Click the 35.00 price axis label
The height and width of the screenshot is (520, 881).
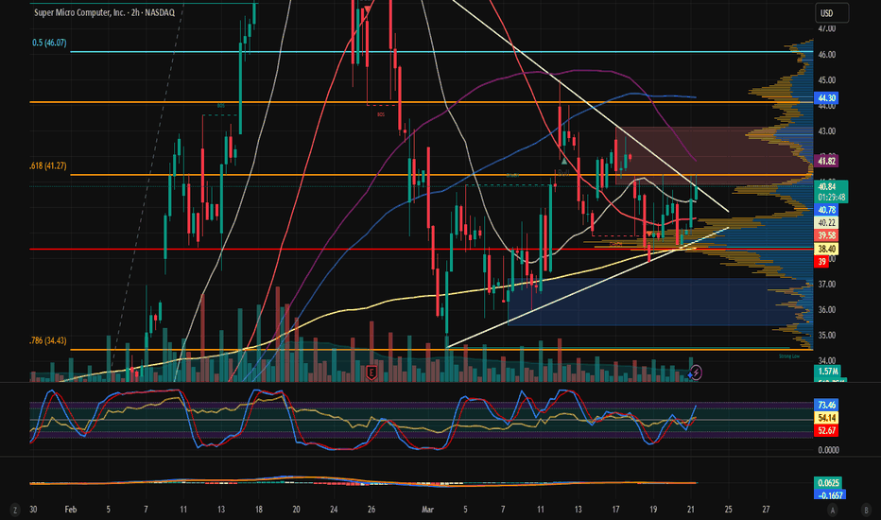pos(826,336)
